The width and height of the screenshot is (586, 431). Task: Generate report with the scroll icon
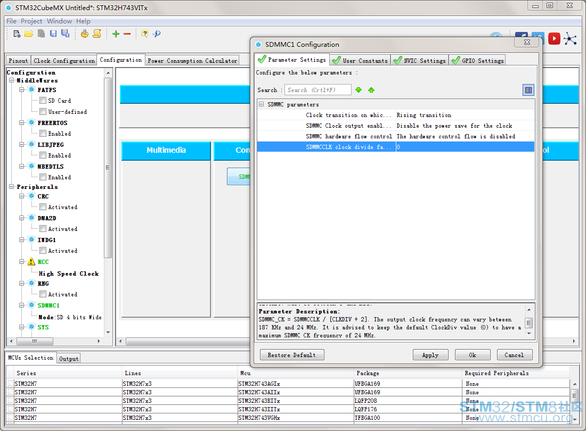(x=97, y=34)
